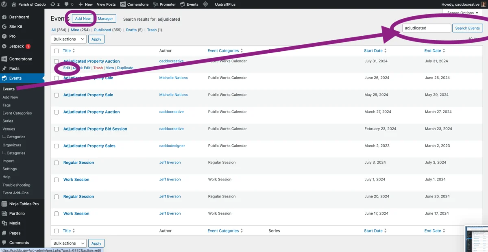Image resolution: width=488 pixels, height=252 pixels.
Task: Open Portfolio in the sidebar
Action: [x=17, y=213]
